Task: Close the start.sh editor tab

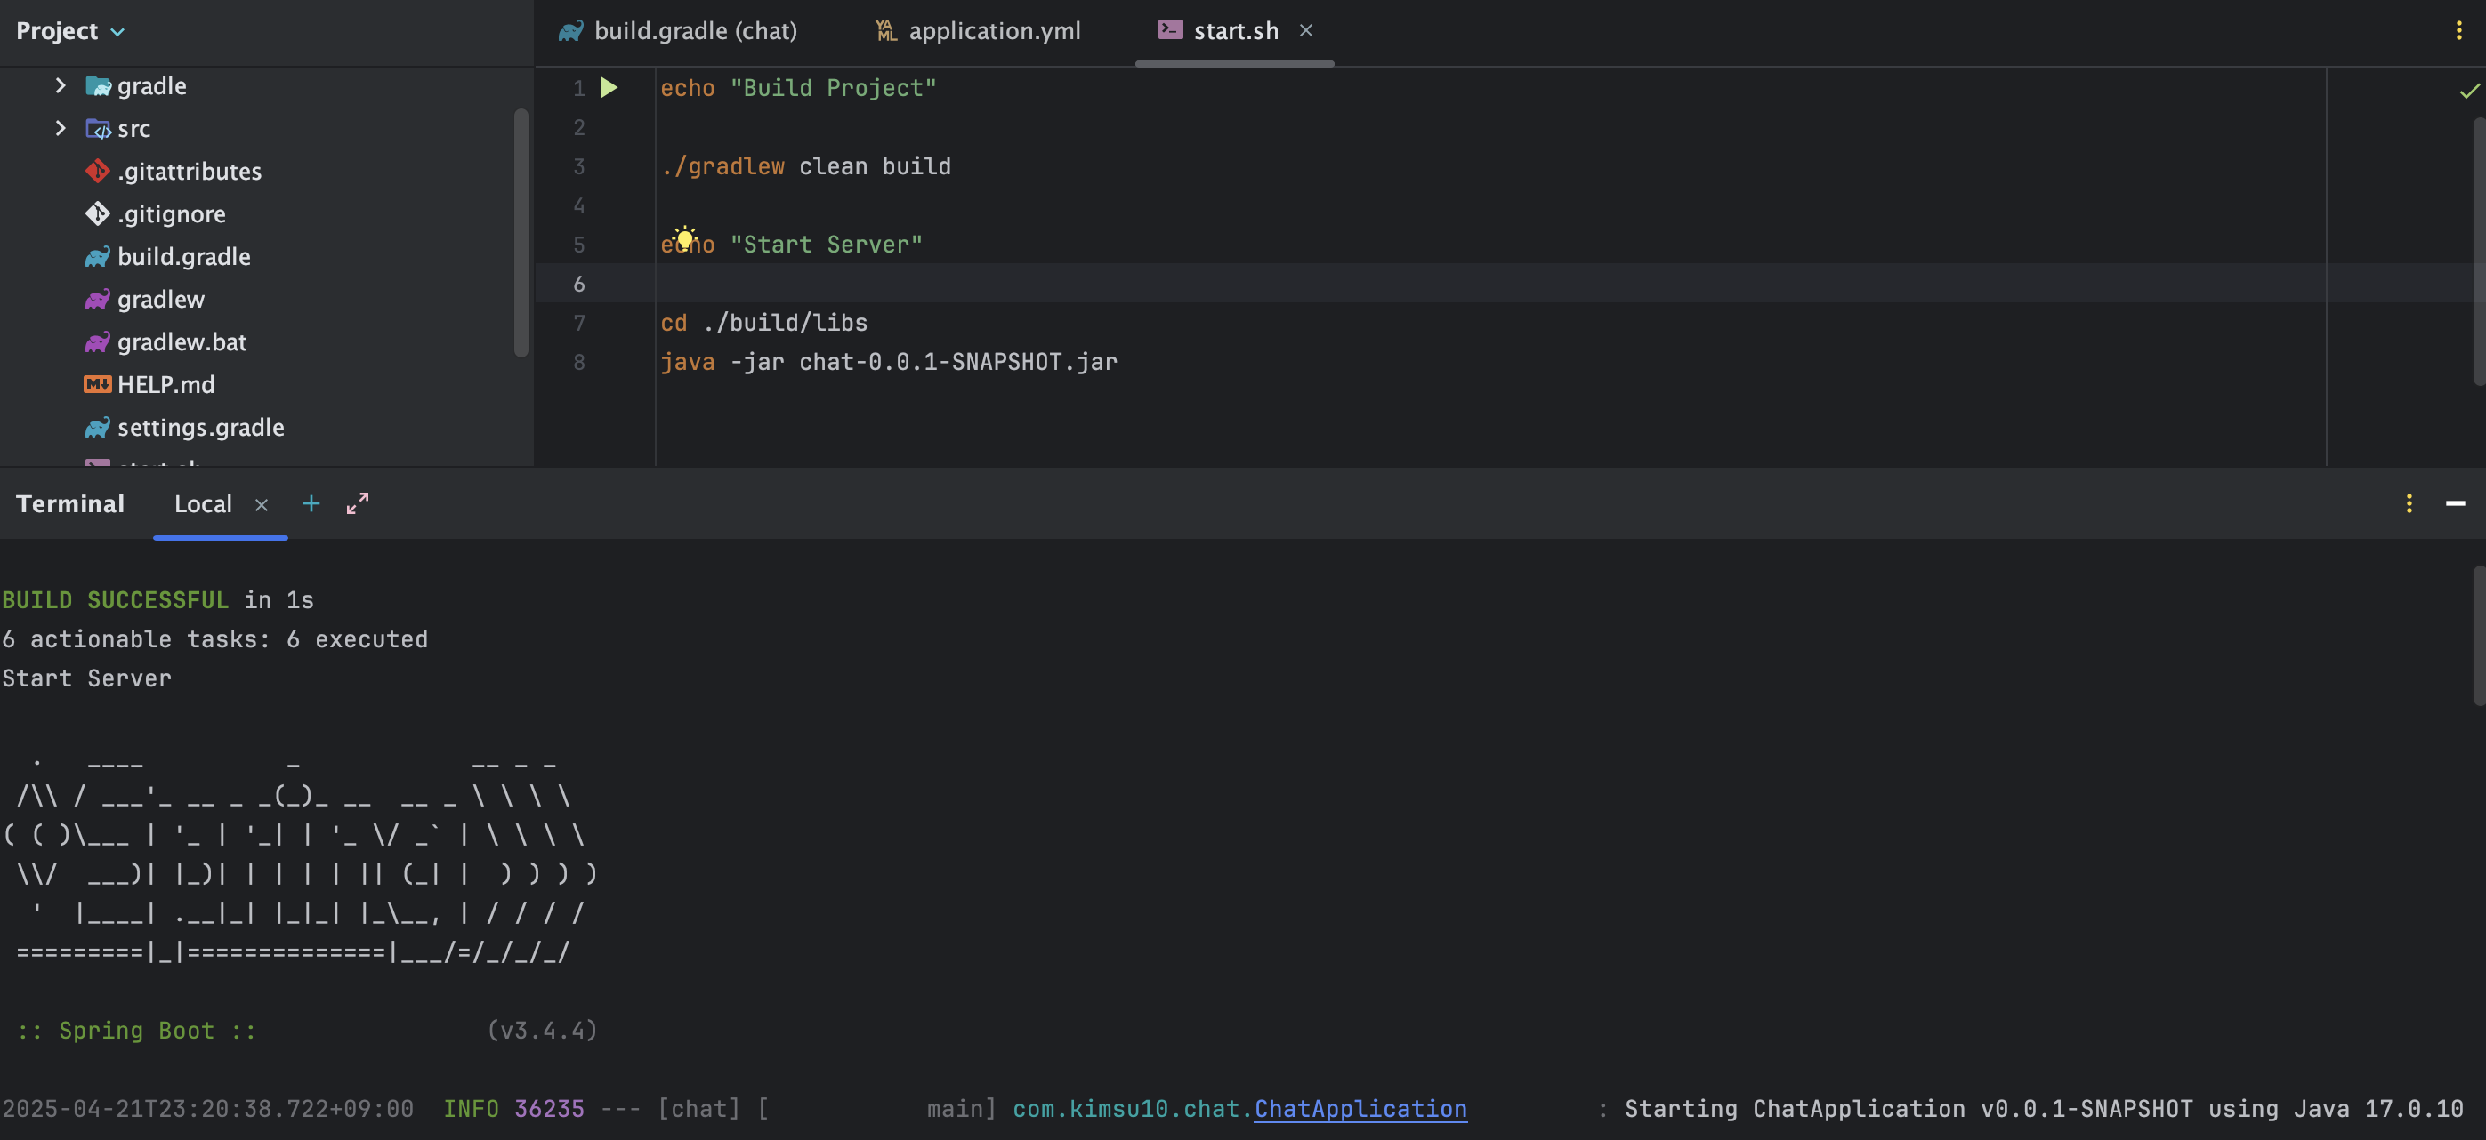Action: pyautogui.click(x=1306, y=31)
